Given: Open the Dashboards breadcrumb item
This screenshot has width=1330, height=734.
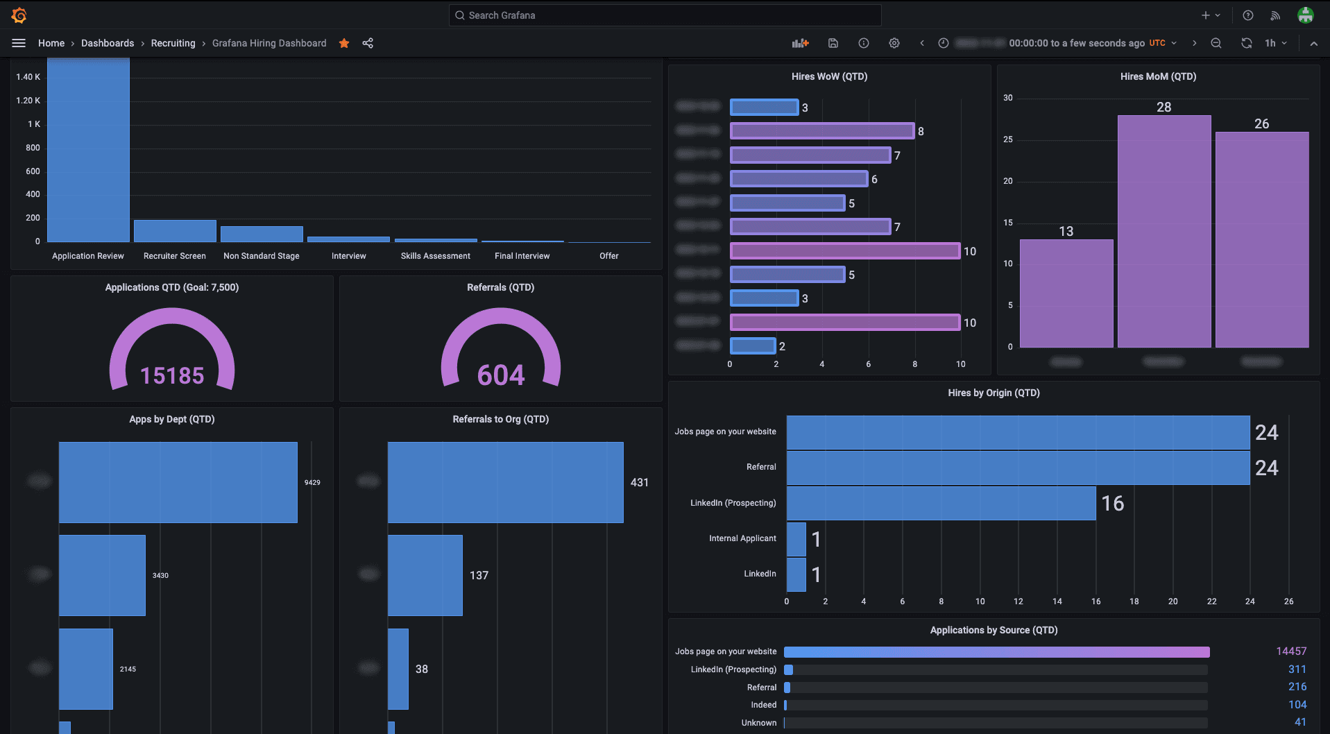Looking at the screenshot, I should pos(108,43).
